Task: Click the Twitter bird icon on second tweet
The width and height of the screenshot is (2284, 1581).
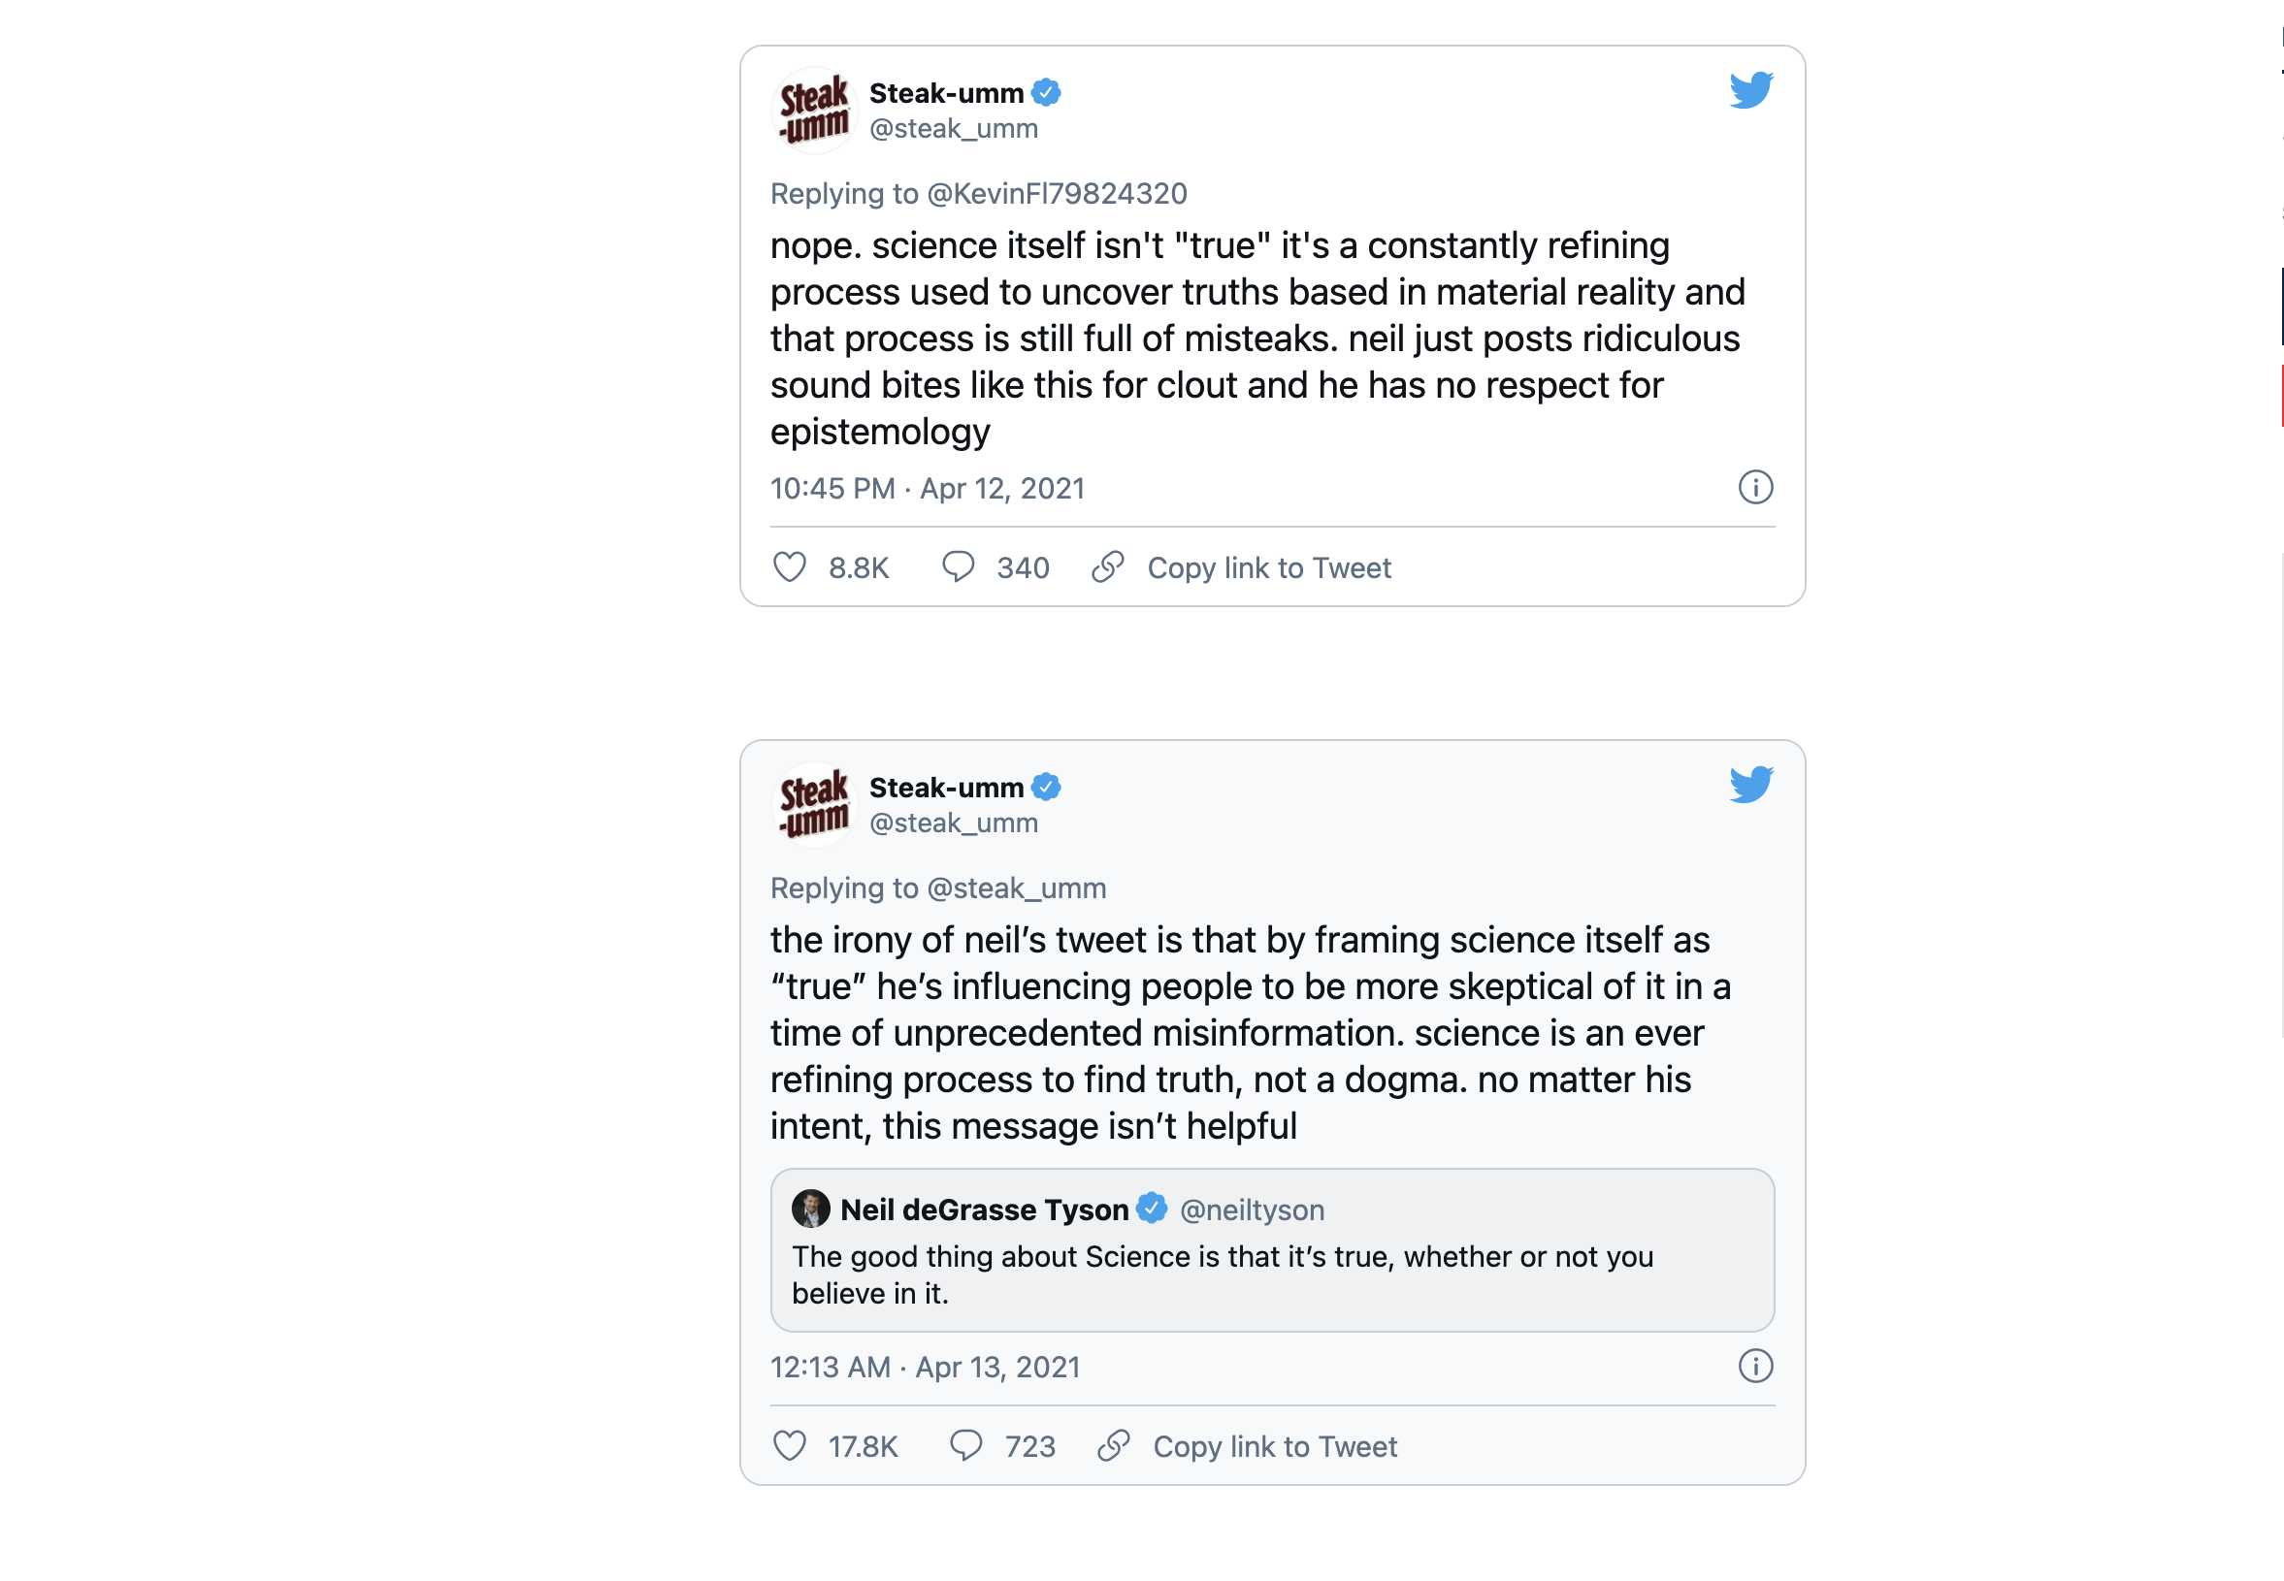Action: pyautogui.click(x=1751, y=785)
